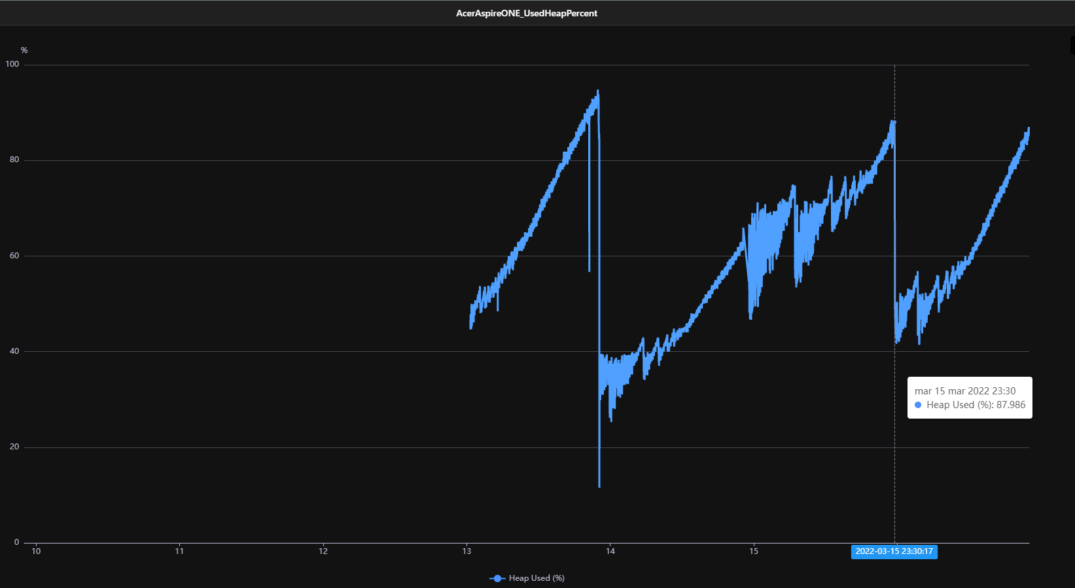Click the 2022-03-15 23:30:17 axis pointer label

pyautogui.click(x=894, y=551)
